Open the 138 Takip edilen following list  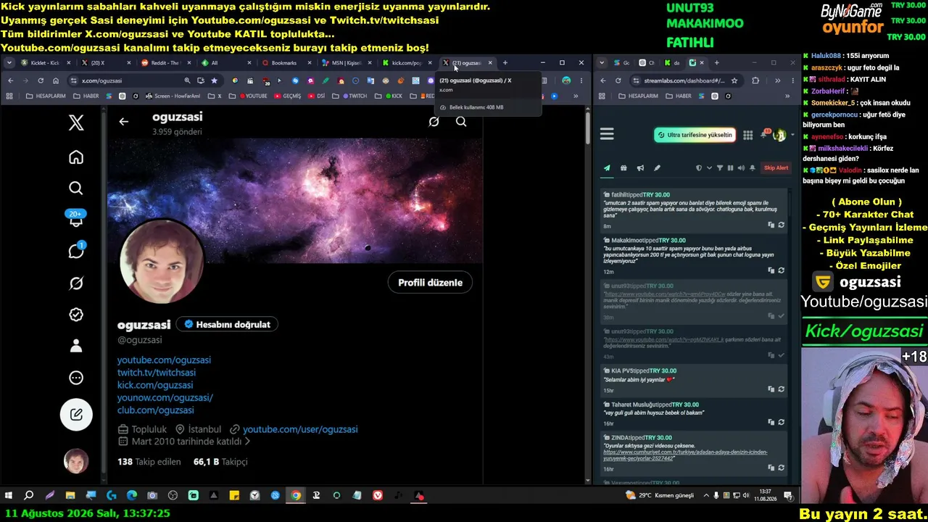[x=148, y=462]
